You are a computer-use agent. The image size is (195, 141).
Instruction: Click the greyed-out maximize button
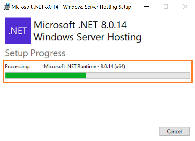[x=165, y=7]
